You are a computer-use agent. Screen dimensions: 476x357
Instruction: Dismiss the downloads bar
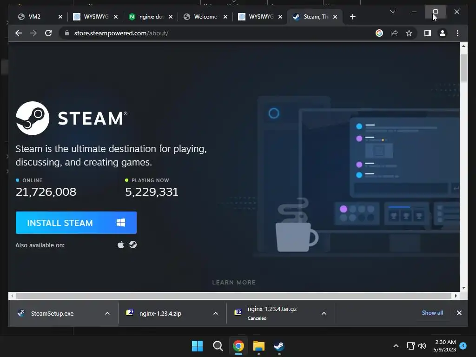[x=459, y=313]
